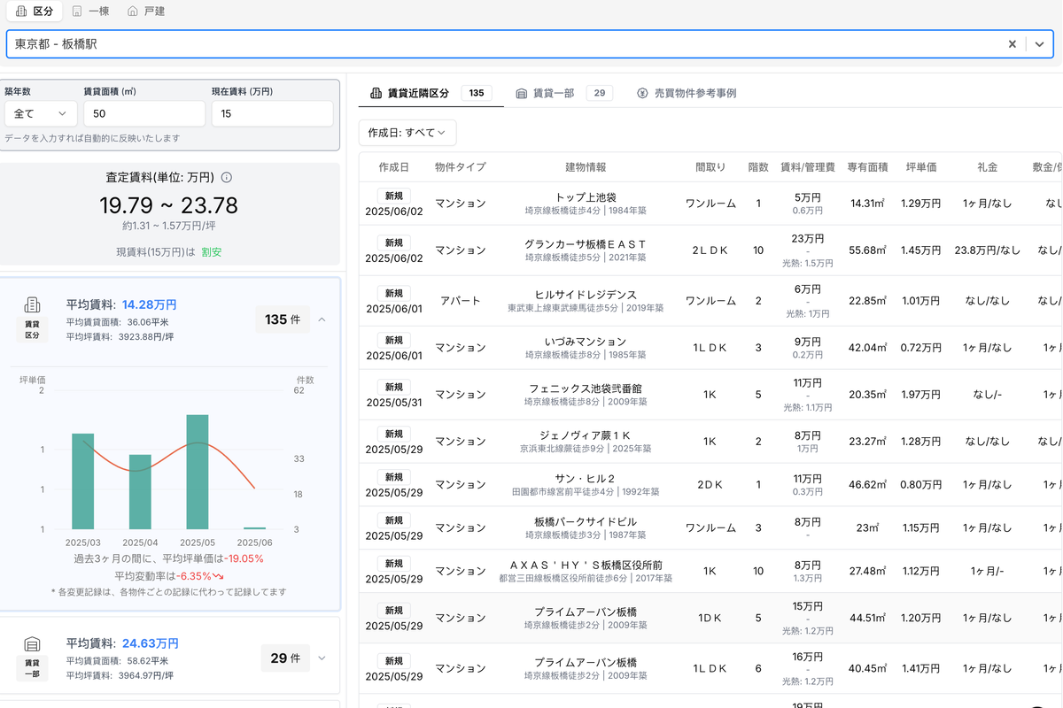This screenshot has height=708, width=1063.
Task: Sort by the 作成日 column header
Action: click(393, 167)
